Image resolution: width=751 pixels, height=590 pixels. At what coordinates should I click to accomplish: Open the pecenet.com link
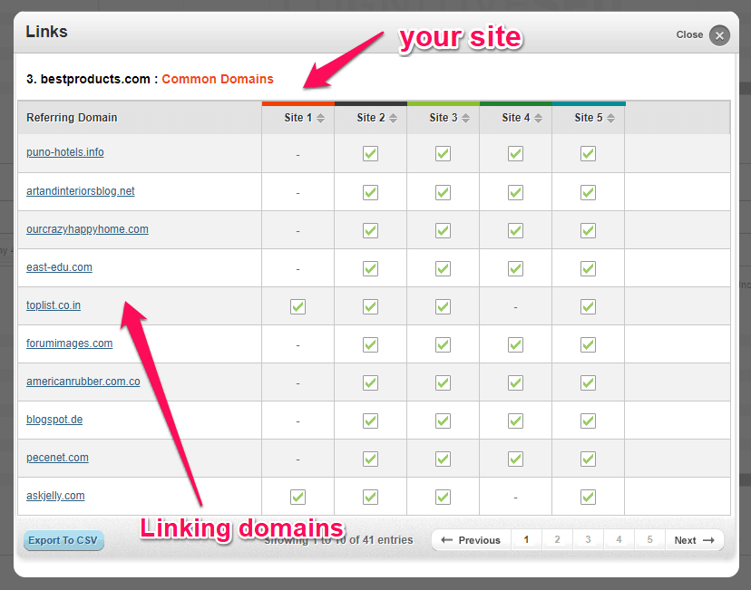(57, 458)
